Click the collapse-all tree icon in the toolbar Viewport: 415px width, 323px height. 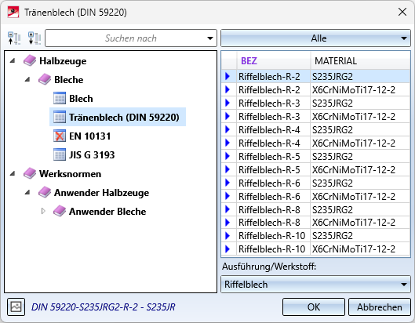click(14, 38)
